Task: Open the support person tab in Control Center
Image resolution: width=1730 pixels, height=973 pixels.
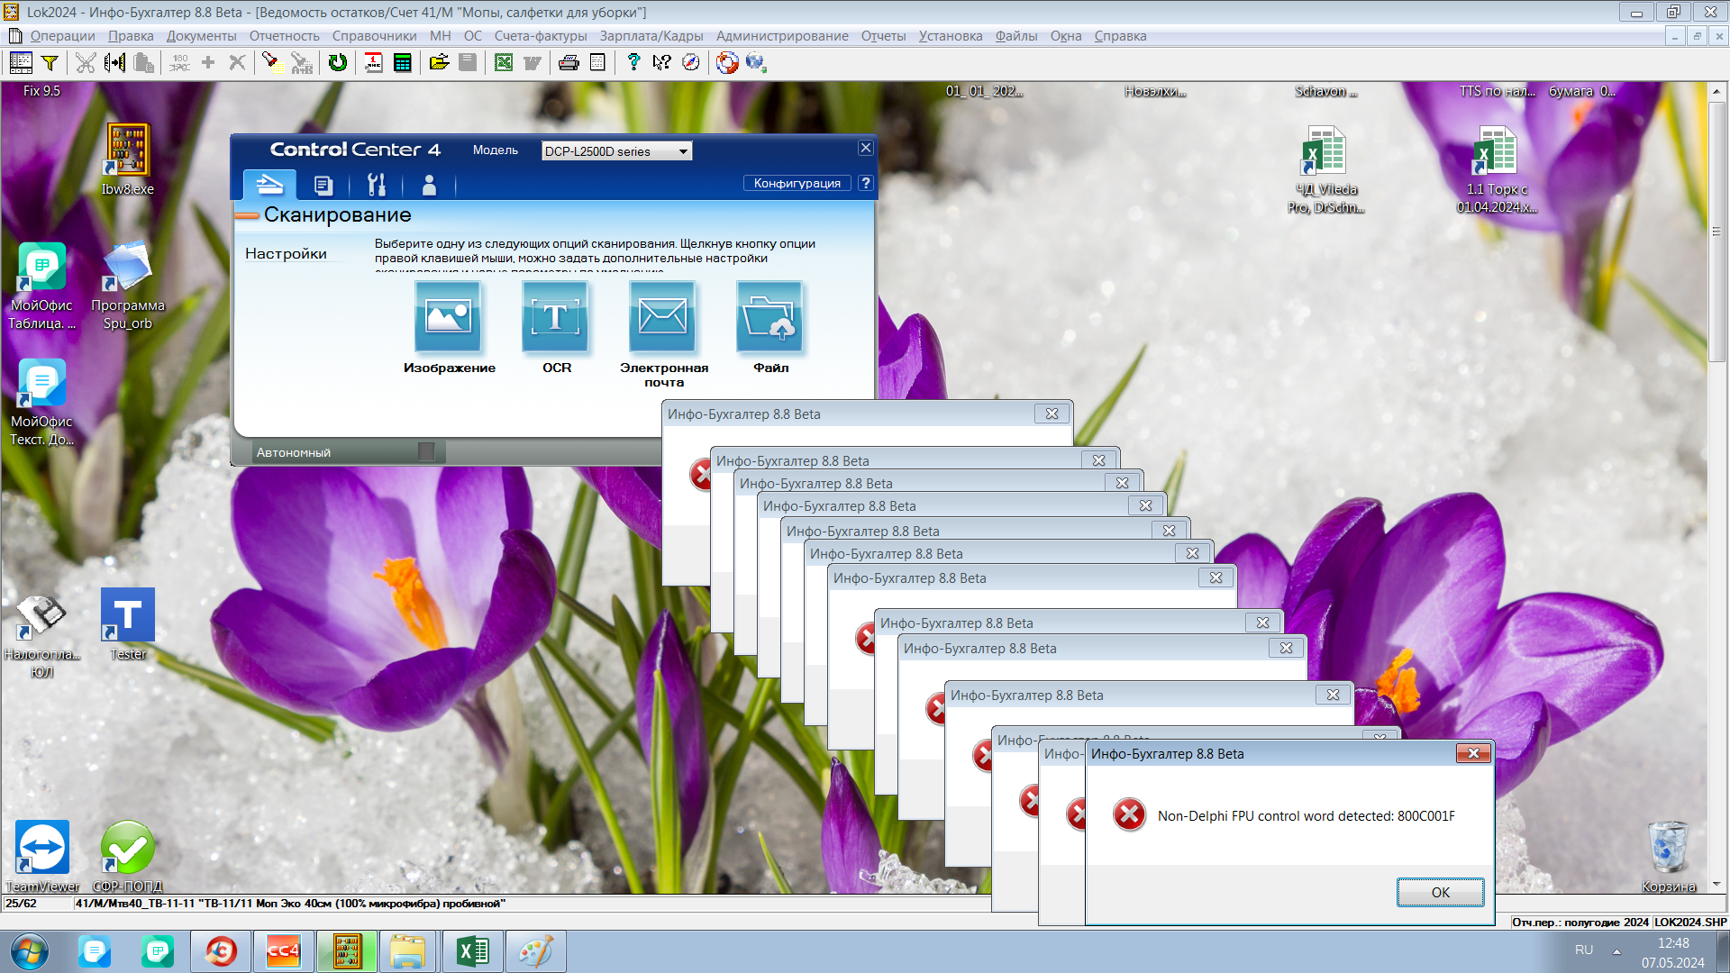Action: point(429,185)
